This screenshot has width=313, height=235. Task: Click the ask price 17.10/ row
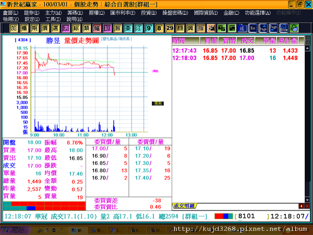(151, 148)
